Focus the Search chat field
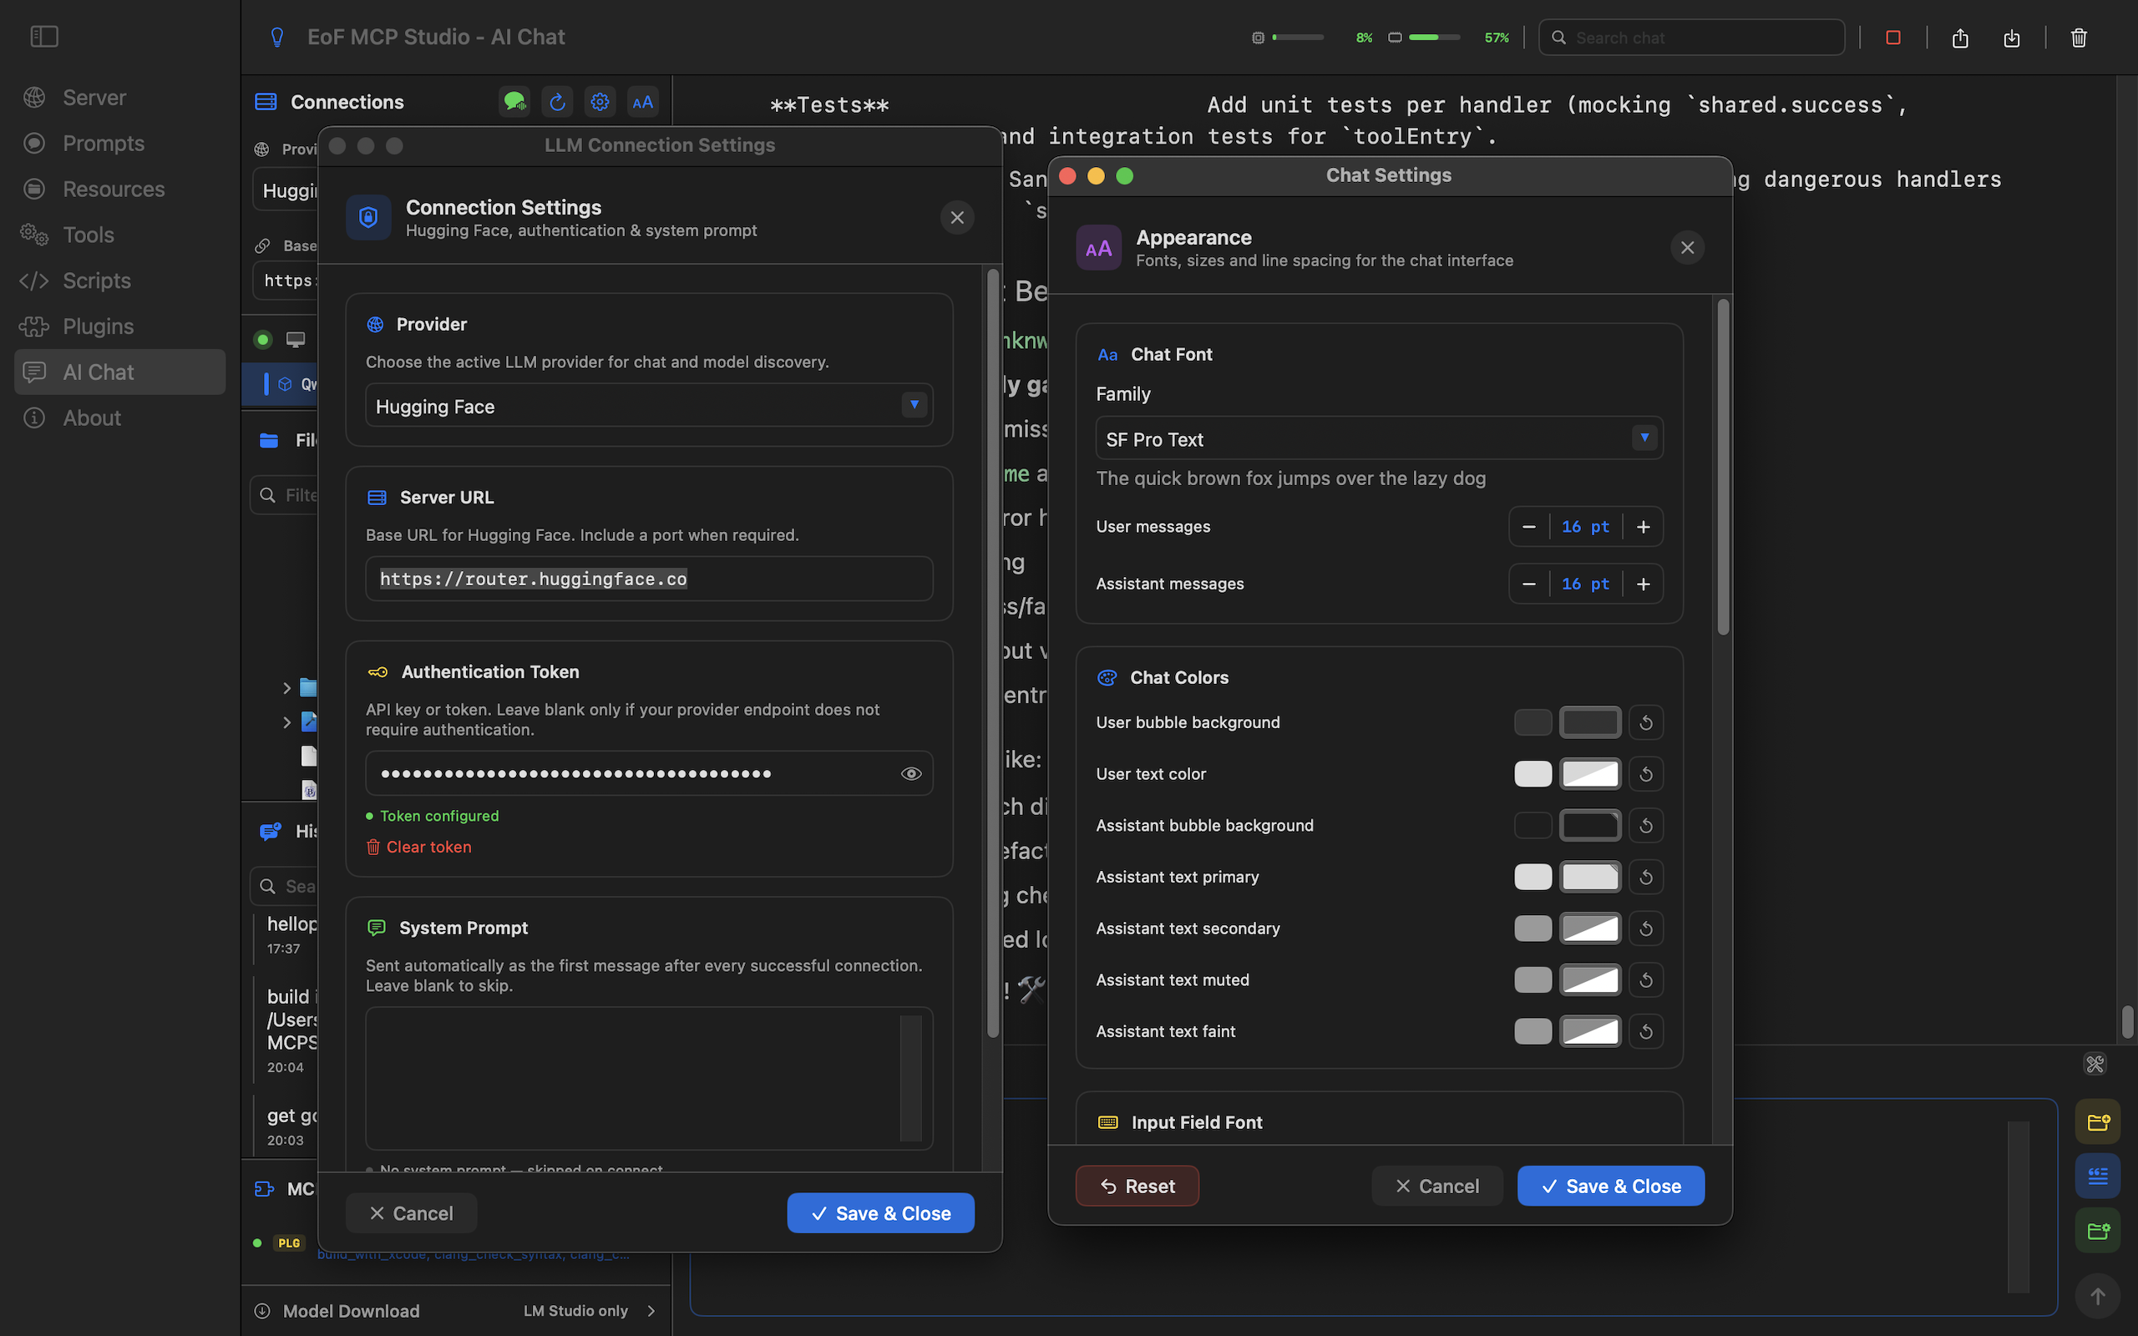Screen dimensions: 2138x1336 pyautogui.click(x=1692, y=37)
